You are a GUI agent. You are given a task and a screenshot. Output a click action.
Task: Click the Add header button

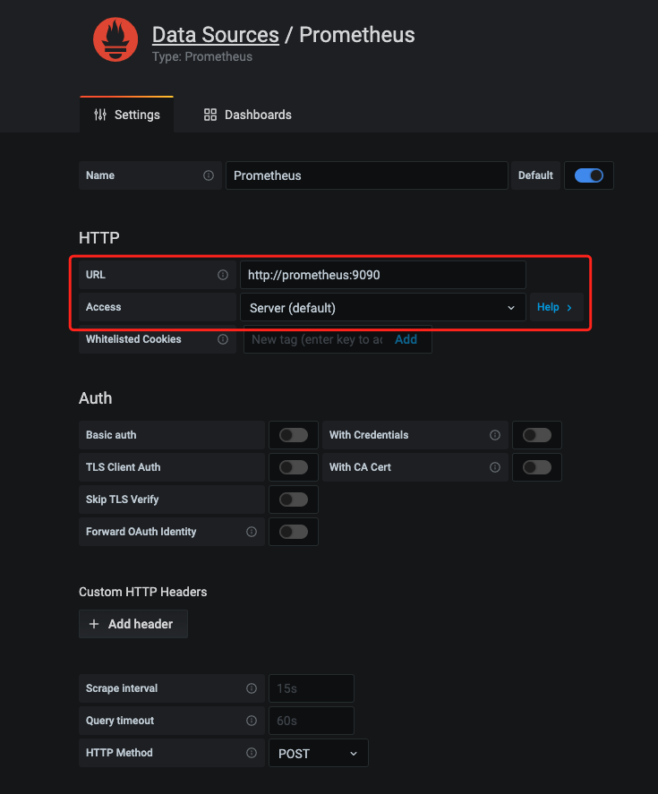pyautogui.click(x=133, y=624)
